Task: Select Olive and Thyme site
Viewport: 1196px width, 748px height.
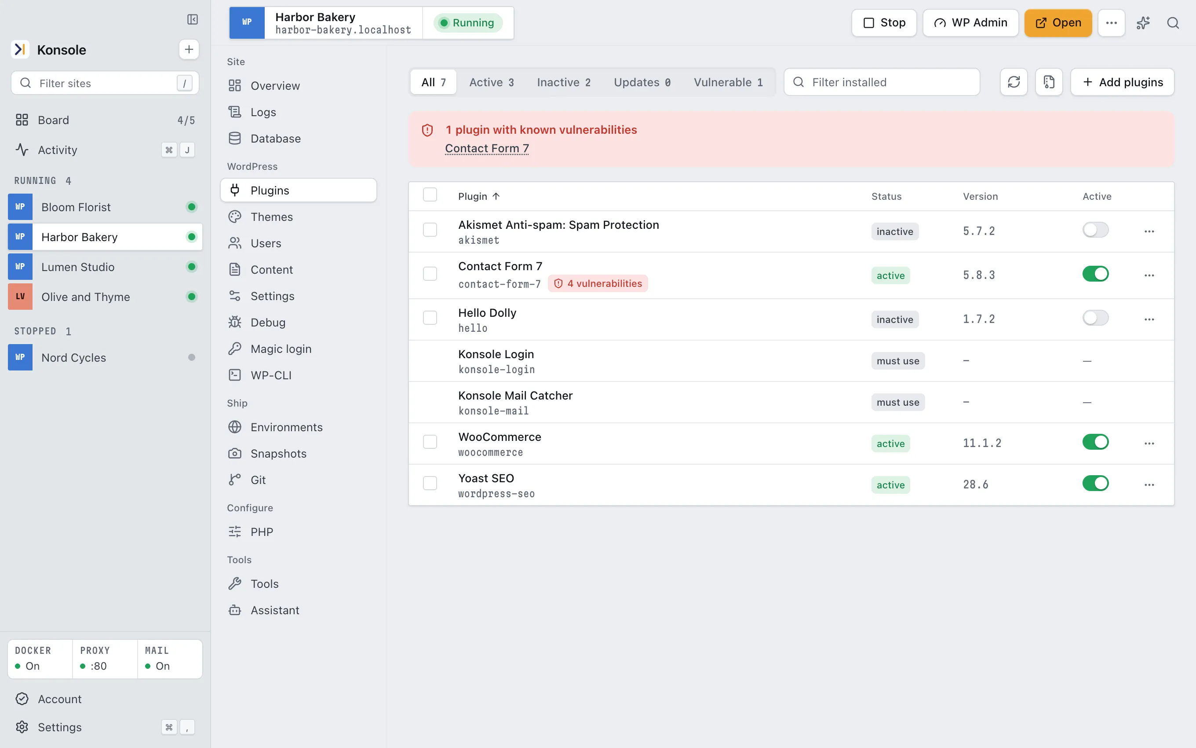Action: tap(105, 297)
